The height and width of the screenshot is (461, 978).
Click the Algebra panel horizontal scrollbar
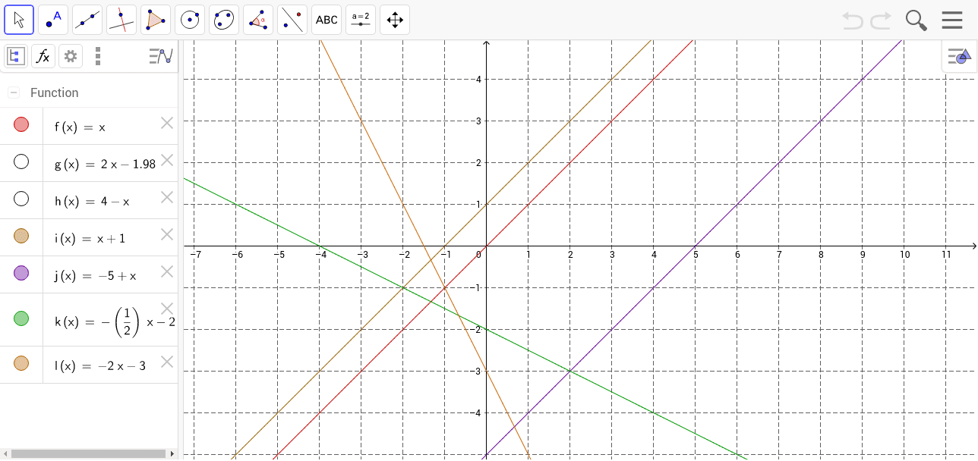click(x=89, y=453)
